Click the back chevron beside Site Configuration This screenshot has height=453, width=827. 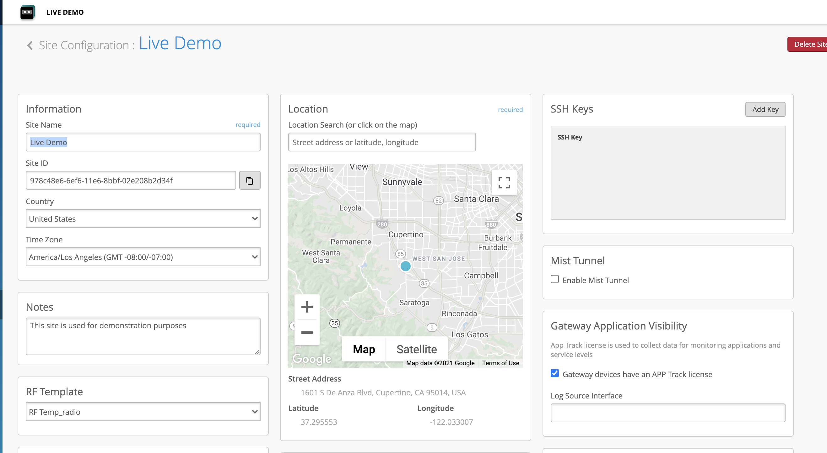pos(30,45)
